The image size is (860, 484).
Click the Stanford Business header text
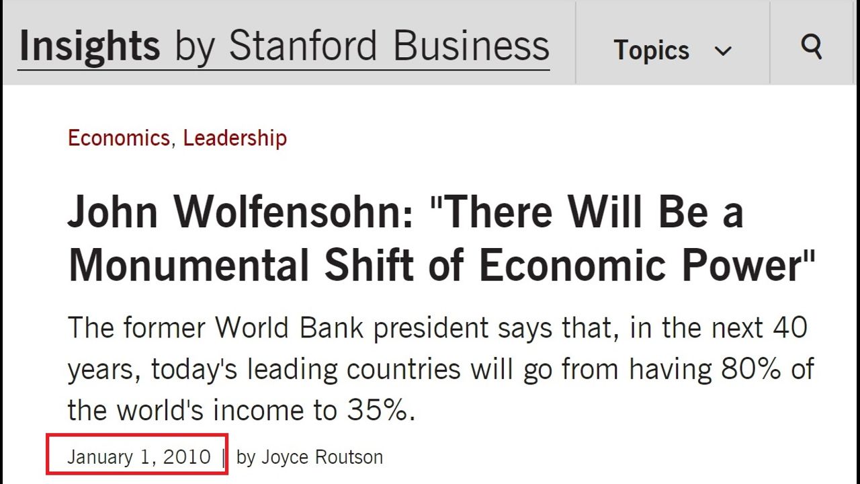tap(389, 46)
